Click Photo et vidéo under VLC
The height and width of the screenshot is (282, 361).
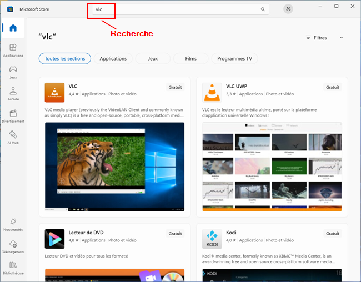[x=123, y=94]
